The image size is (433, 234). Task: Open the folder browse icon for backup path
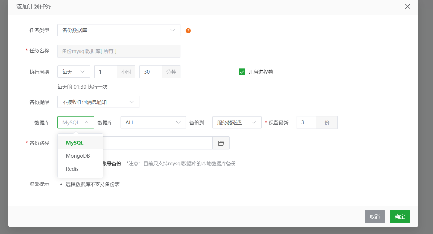(x=221, y=143)
